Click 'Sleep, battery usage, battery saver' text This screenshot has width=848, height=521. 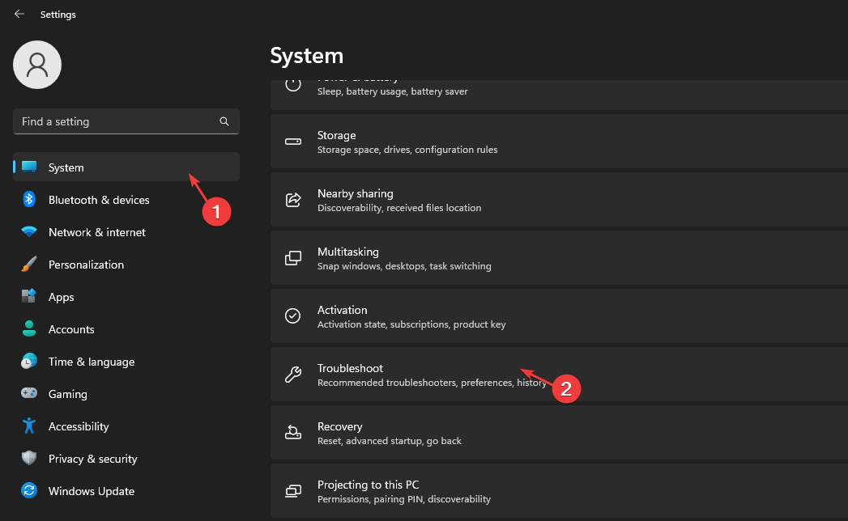pyautogui.click(x=393, y=91)
